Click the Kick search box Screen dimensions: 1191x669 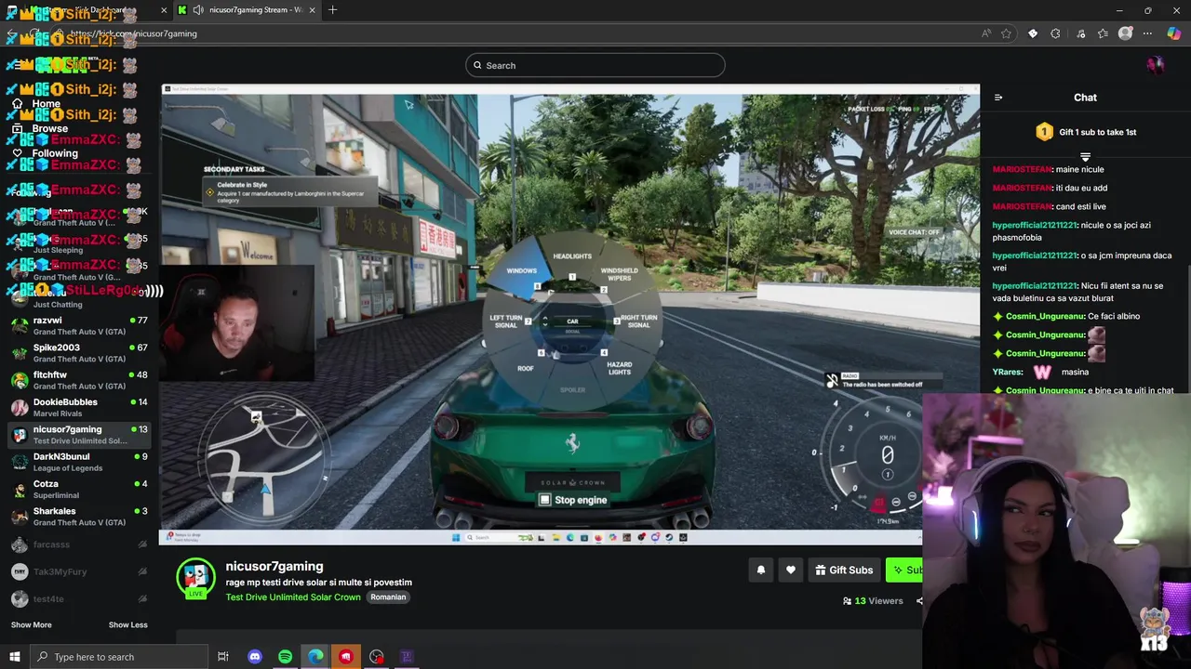(x=595, y=65)
